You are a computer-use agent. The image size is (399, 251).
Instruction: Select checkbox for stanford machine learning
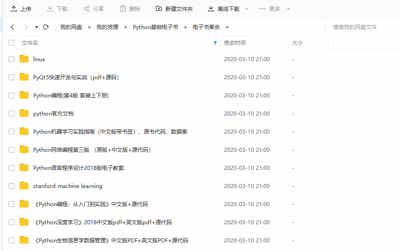pos(11,186)
